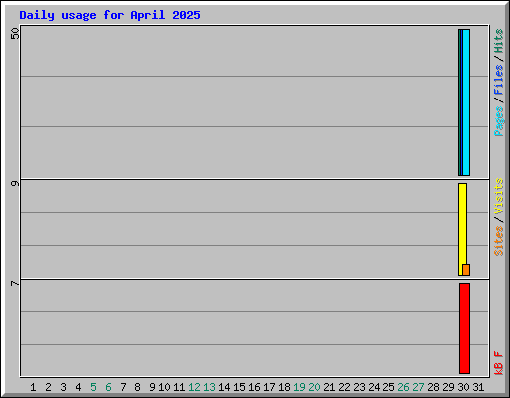Click the green Hits legend label
The height and width of the screenshot is (398, 510).
(498, 41)
